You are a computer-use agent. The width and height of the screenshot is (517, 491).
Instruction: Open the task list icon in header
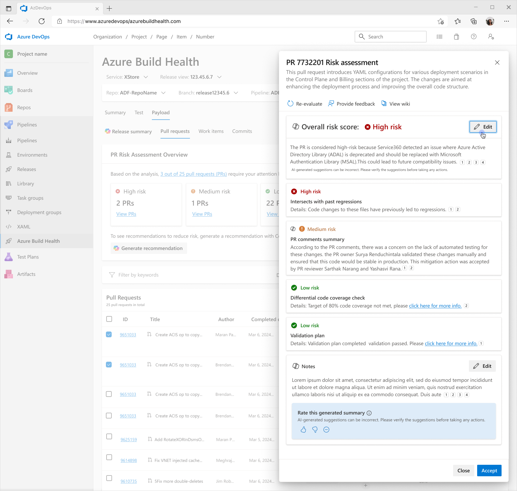point(439,37)
